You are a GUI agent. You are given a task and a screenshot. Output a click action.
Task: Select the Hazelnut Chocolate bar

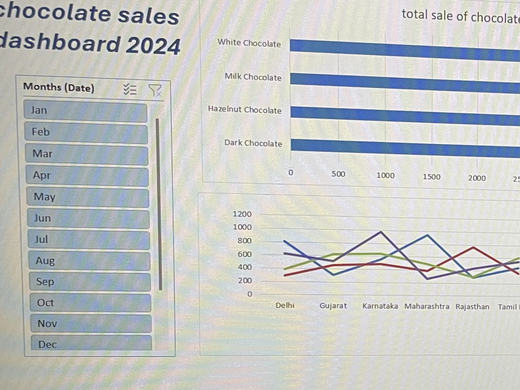(x=405, y=116)
